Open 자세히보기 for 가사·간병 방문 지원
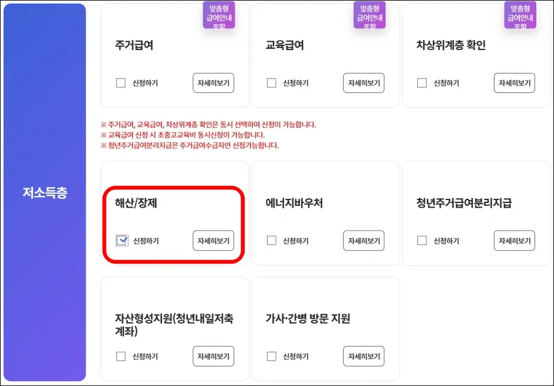The width and height of the screenshot is (554, 386). point(364,357)
